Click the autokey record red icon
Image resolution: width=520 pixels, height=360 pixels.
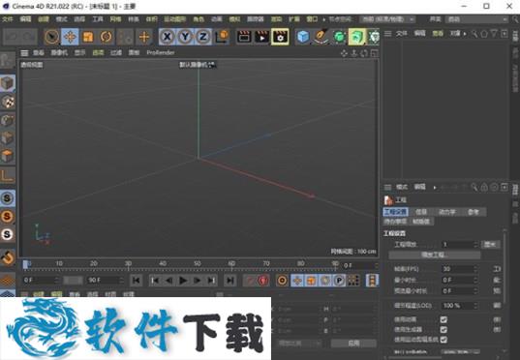point(263,281)
